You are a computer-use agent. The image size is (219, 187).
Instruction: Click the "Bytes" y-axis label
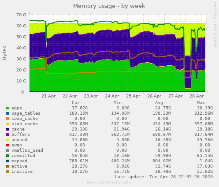[x=4, y=53]
